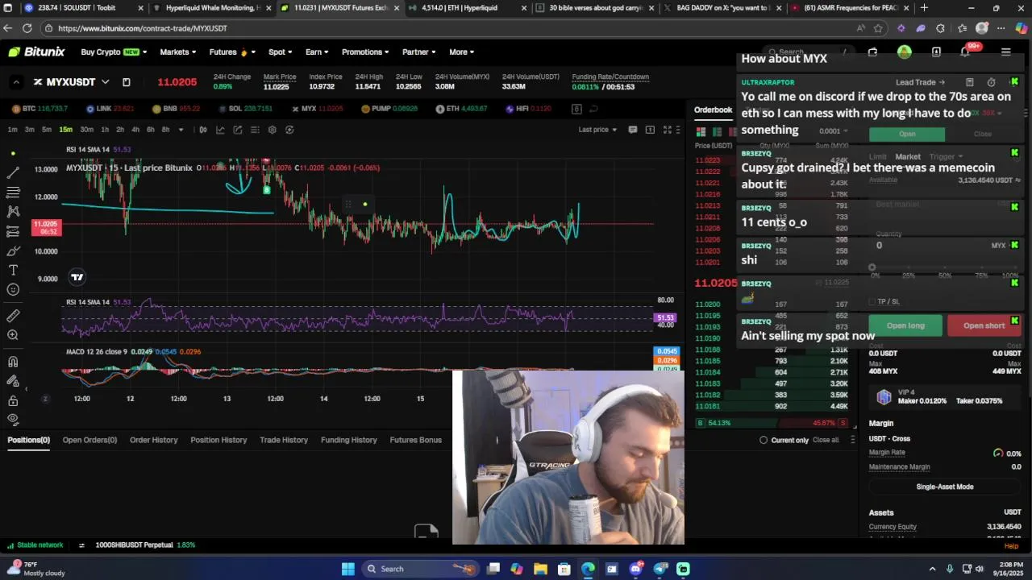Click the quantity percentage slider handle
Image resolution: width=1032 pixels, height=580 pixels.
(872, 267)
